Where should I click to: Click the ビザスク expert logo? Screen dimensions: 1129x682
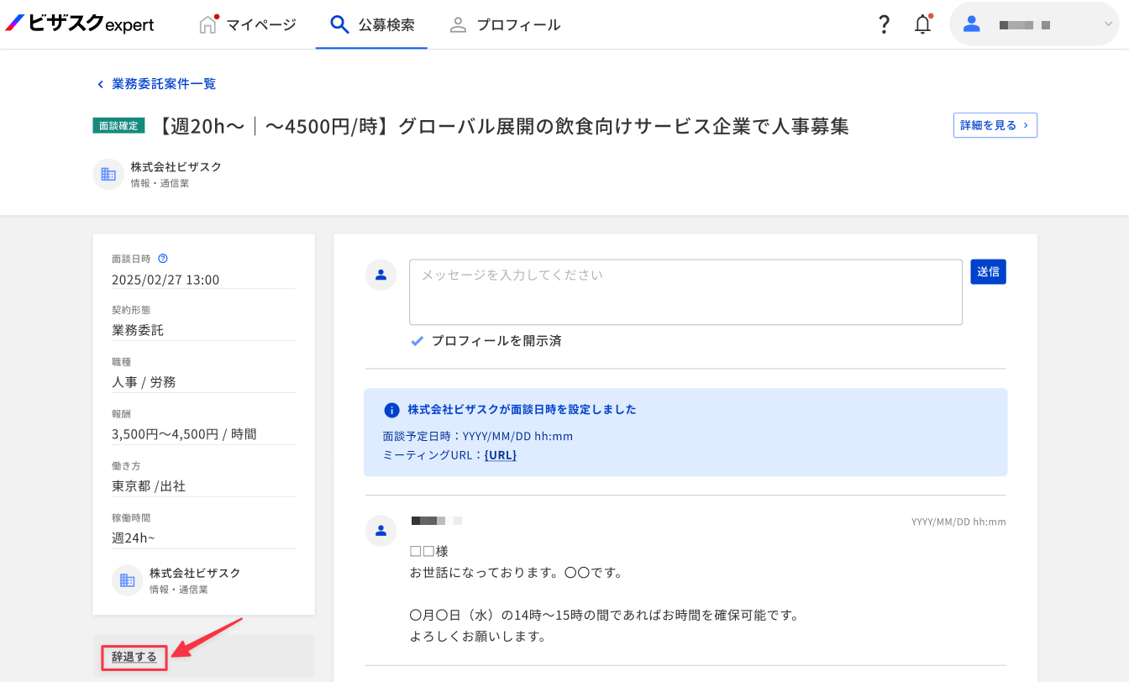pyautogui.click(x=80, y=24)
